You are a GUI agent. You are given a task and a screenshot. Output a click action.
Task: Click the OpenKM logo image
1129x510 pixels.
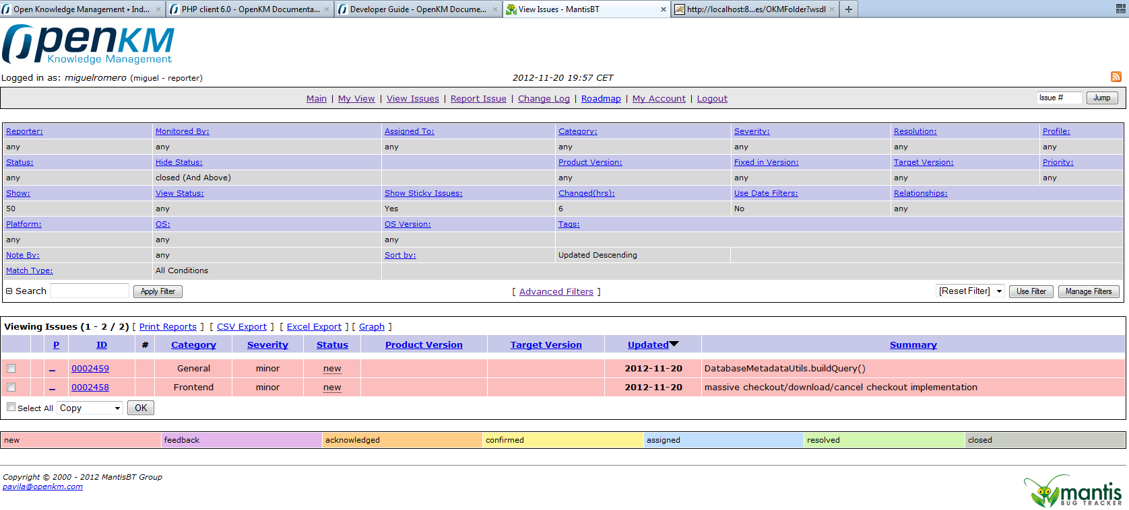coord(88,44)
